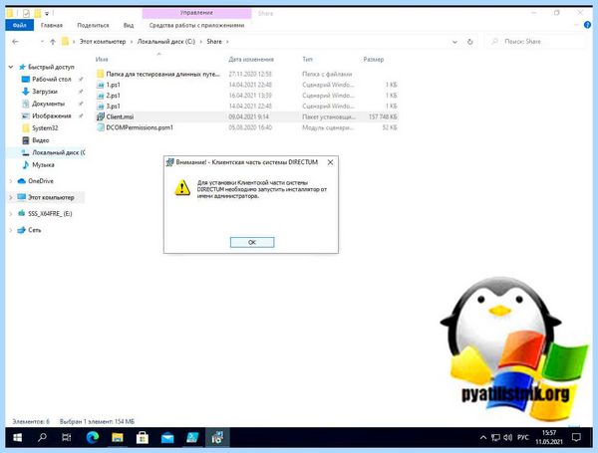Collapse the Быстрый доступ section
The image size is (598, 453).
pos(11,67)
